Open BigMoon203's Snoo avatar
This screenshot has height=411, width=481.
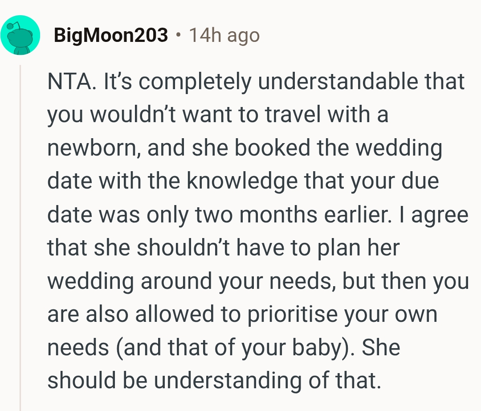click(20, 35)
